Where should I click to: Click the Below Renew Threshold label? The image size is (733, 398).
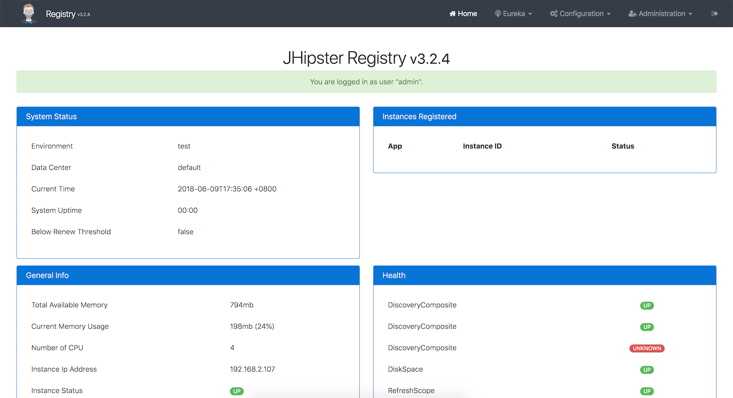(71, 232)
